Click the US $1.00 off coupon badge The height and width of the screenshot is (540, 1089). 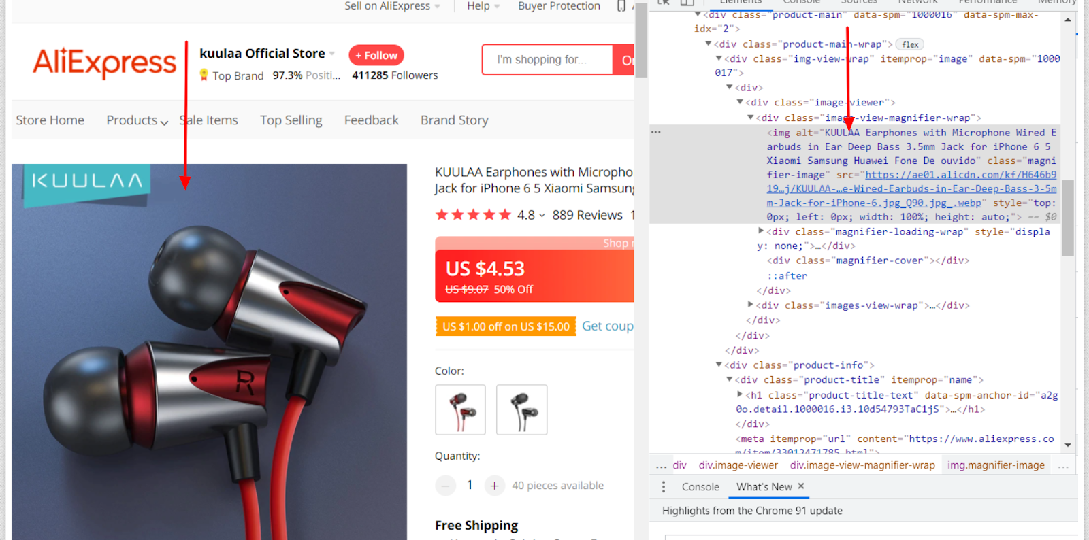[506, 326]
